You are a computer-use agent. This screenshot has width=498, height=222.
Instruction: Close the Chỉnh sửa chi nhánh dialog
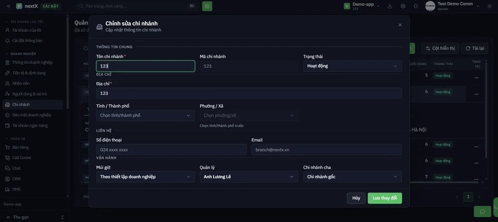point(400,25)
